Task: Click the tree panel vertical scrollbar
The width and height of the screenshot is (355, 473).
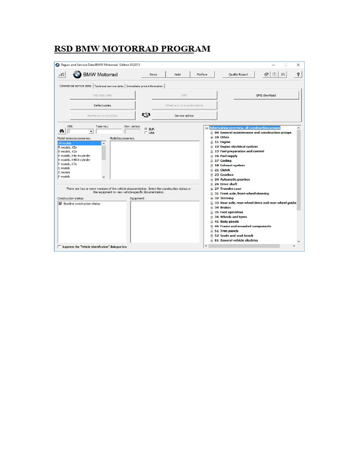Action: [x=299, y=170]
